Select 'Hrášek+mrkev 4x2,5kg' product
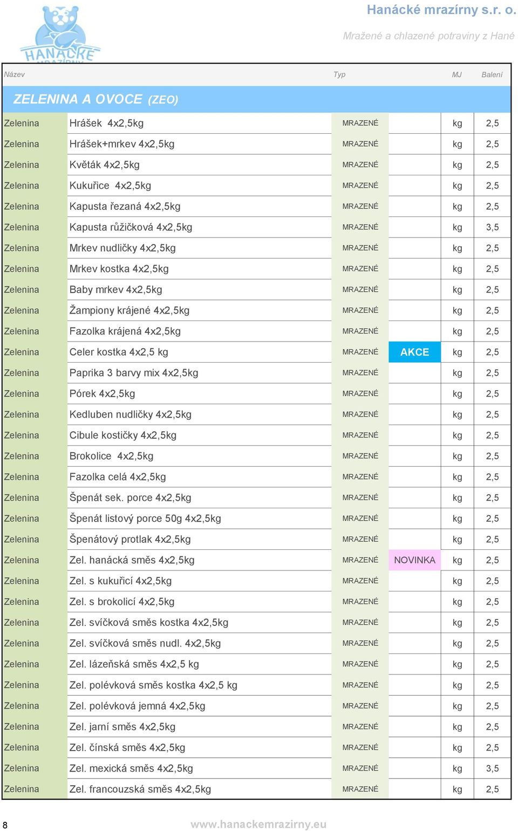Viewport: 518px width, 831px height. point(122,144)
